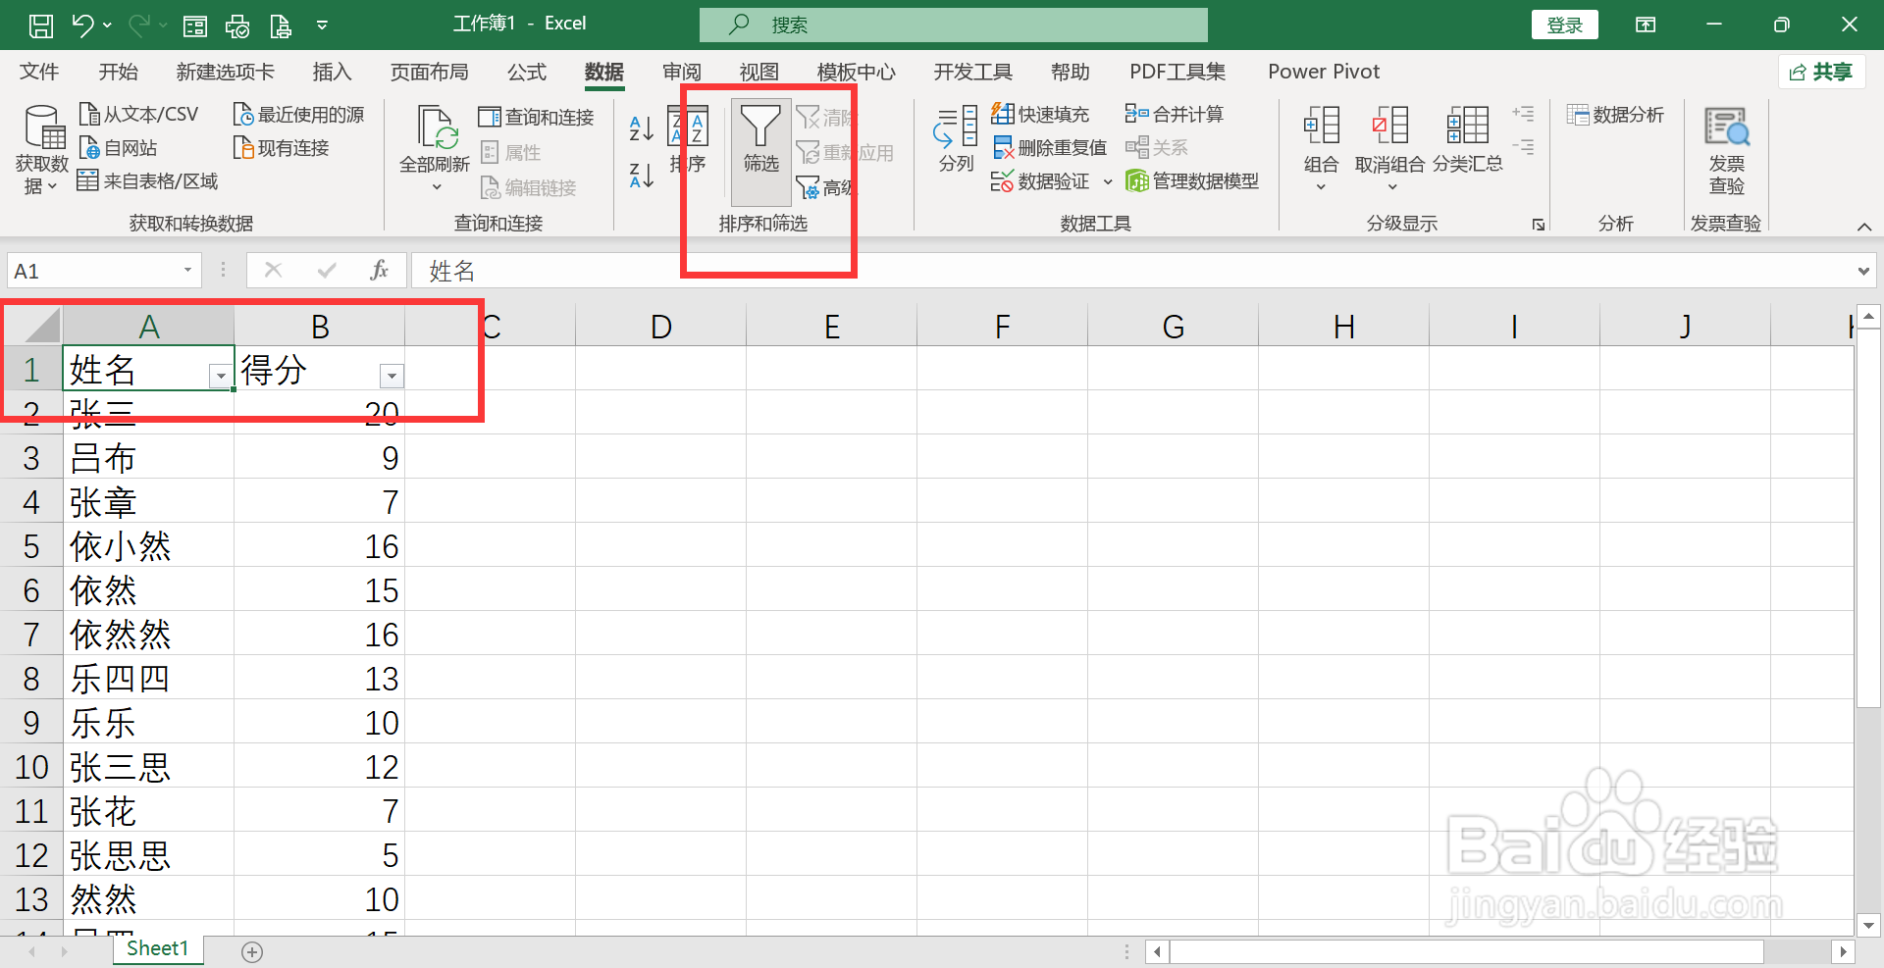This screenshot has width=1884, height=968.
Task: Sort descending Z to A icon
Action: tap(641, 176)
